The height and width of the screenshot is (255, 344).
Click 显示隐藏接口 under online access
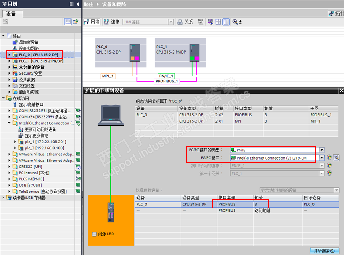click(31, 104)
